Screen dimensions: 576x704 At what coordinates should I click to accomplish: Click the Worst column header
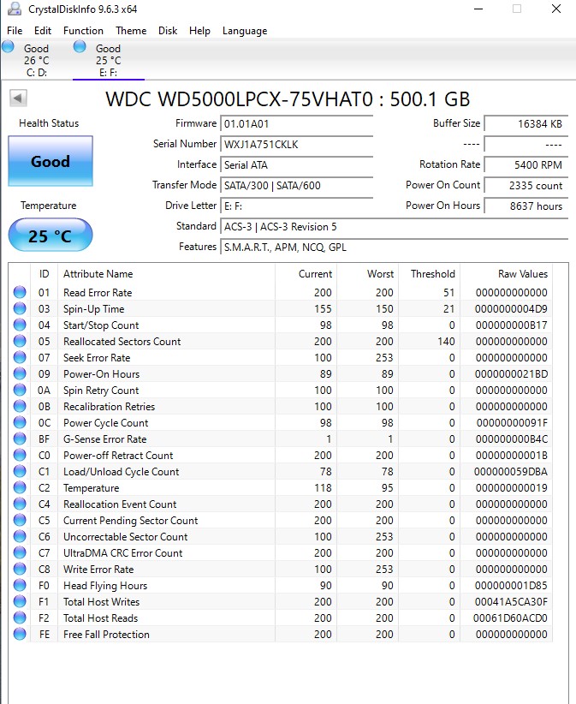click(x=368, y=274)
